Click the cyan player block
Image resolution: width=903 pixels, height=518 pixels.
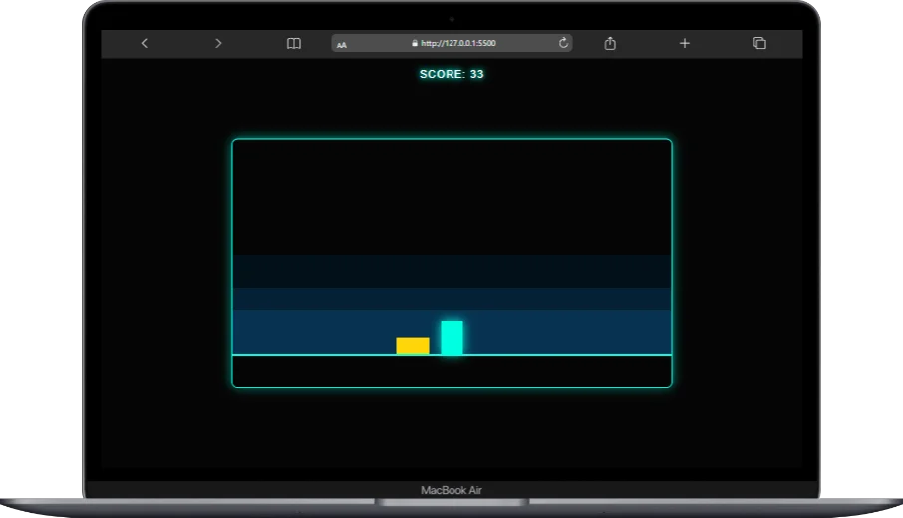(x=451, y=337)
